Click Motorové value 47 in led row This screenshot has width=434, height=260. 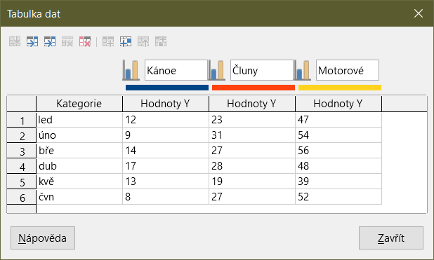tap(338, 120)
